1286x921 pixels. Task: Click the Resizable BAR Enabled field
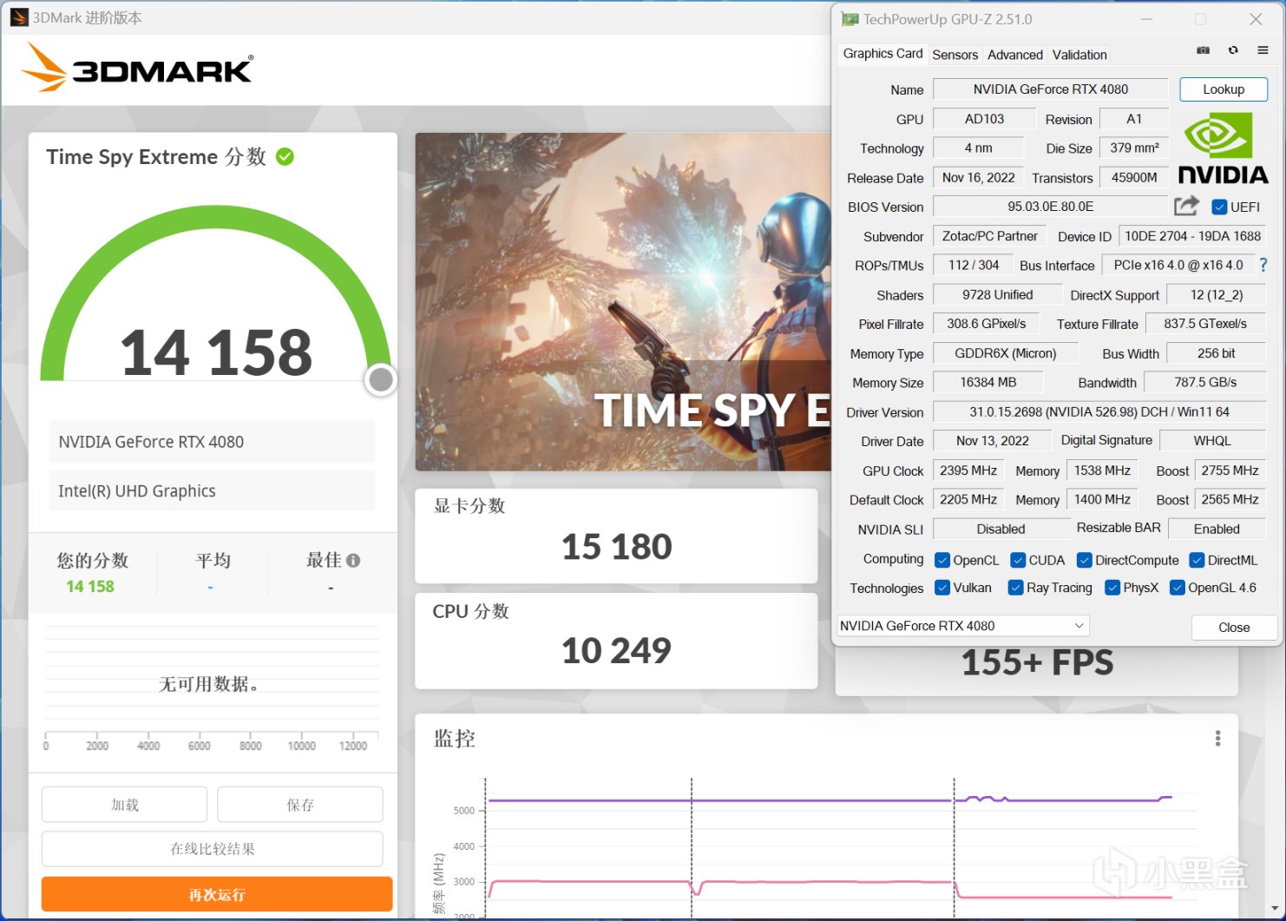click(x=1217, y=529)
